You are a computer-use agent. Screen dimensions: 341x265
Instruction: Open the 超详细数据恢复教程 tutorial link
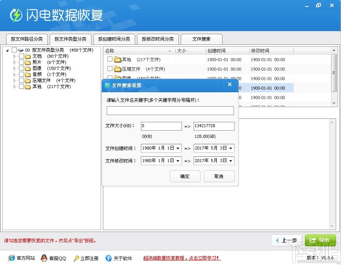[x=182, y=258]
